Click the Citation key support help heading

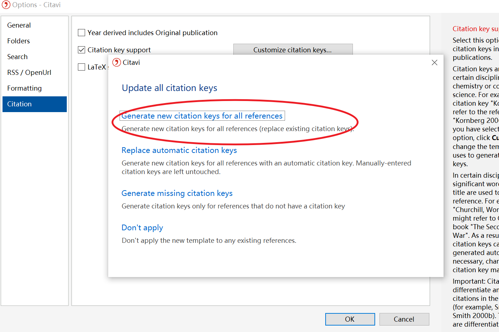[476, 29]
